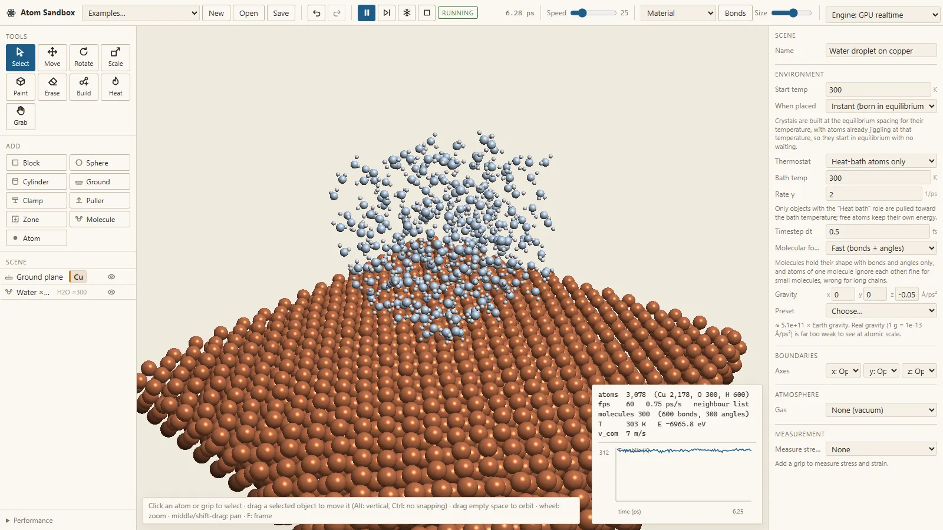The image size is (943, 530).
Task: Stop the simulation with the square button
Action: tap(427, 13)
